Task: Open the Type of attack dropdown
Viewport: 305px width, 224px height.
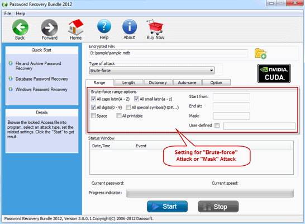Action: 152,71
